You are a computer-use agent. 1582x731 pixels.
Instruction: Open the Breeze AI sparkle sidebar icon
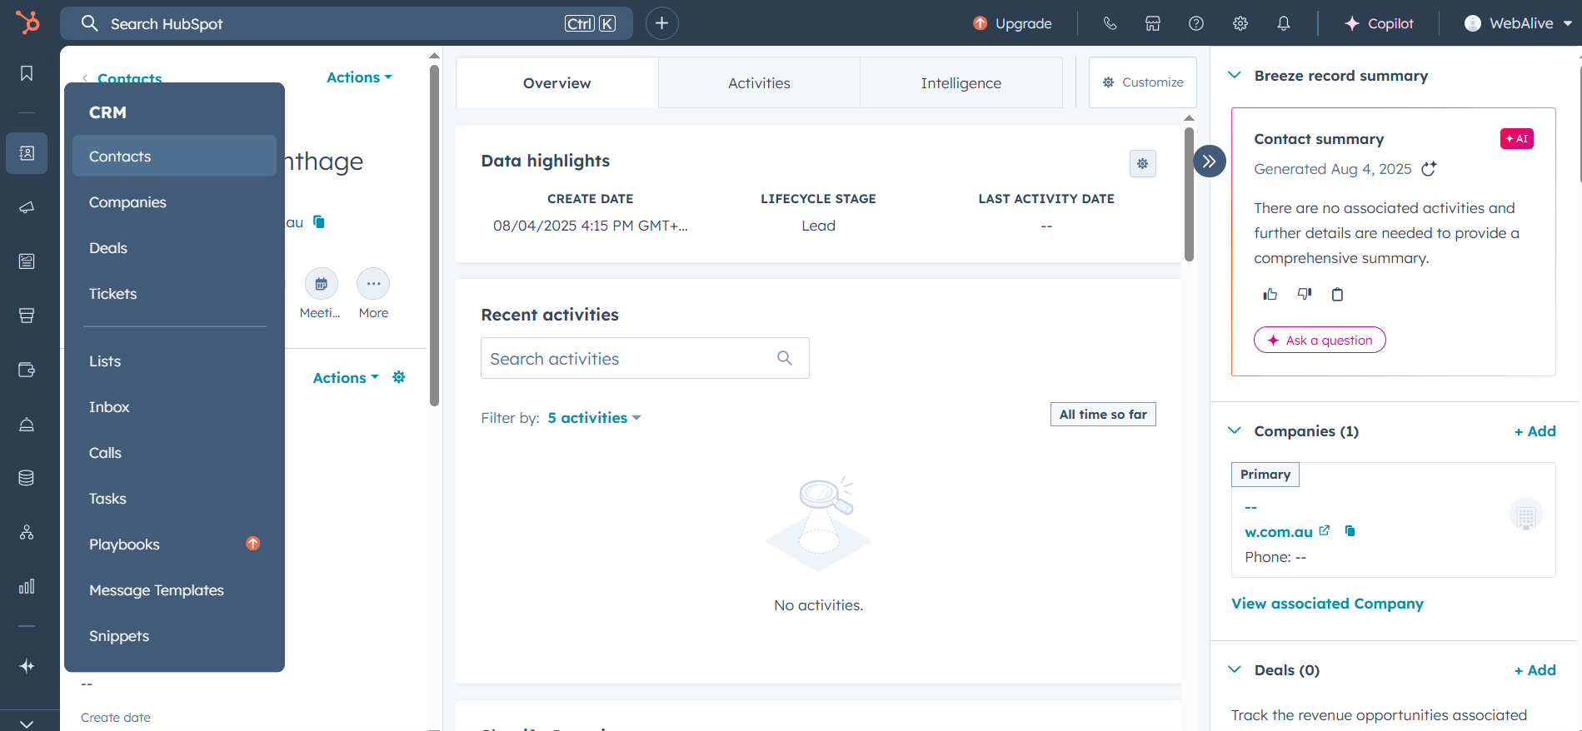pyautogui.click(x=27, y=666)
